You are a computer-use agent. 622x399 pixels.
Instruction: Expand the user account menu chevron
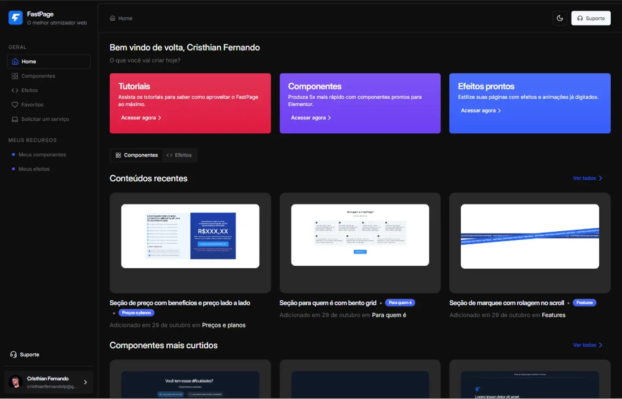pyautogui.click(x=86, y=382)
